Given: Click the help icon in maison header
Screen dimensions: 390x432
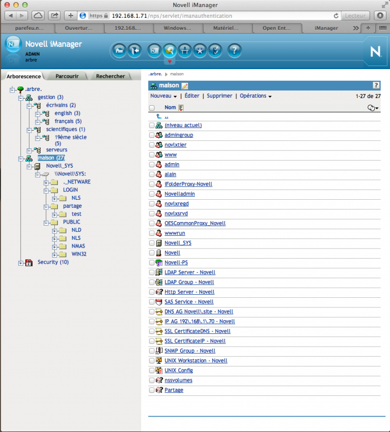Looking at the screenshot, I should point(376,85).
